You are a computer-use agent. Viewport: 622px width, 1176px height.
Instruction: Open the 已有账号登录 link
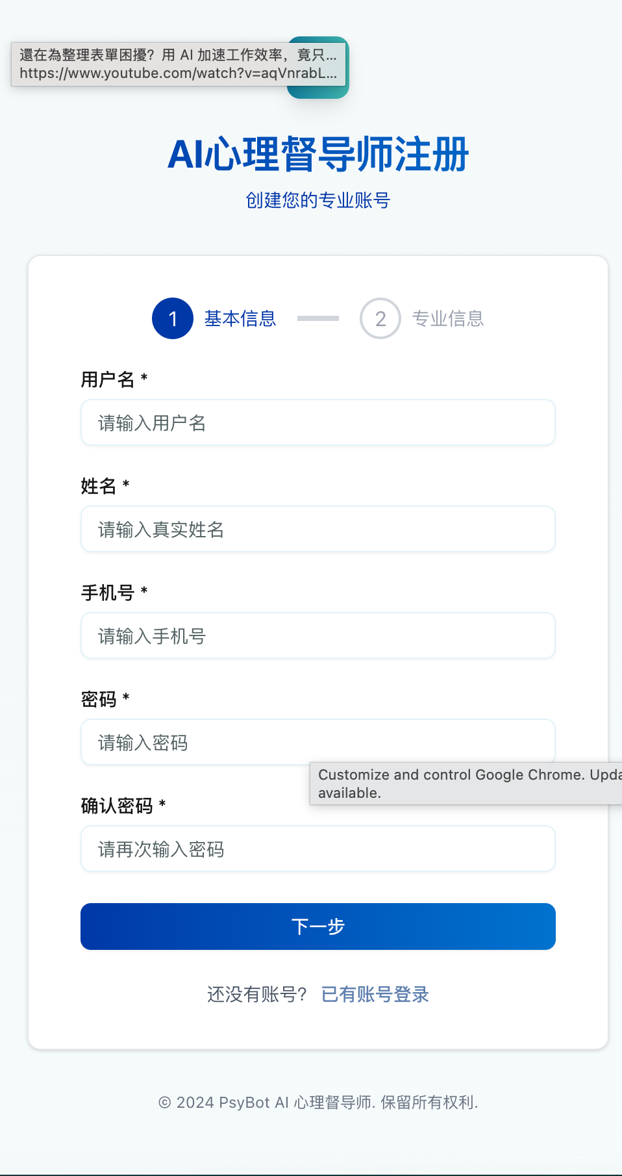pyautogui.click(x=375, y=994)
